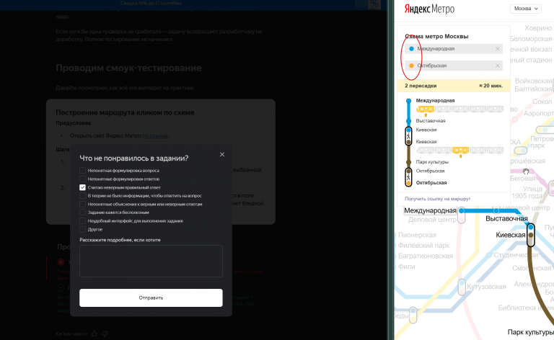The height and width of the screenshot is (340, 554).
Task: Check 'Непонятные объяснения к верным' checkbox
Action: (83, 204)
